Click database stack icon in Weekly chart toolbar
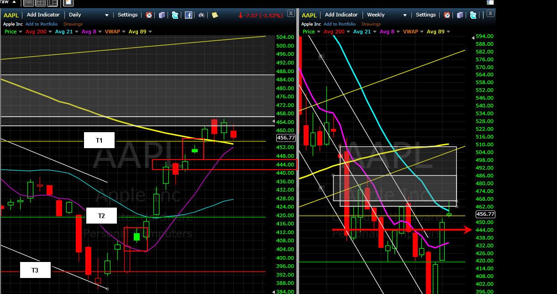557x294 pixels. coord(460,15)
